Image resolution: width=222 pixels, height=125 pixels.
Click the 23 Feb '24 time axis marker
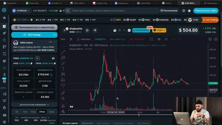[116, 112]
